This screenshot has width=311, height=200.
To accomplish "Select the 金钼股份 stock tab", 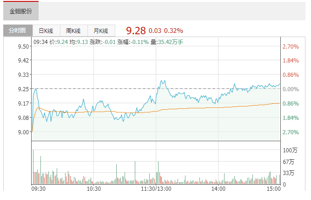I will pyautogui.click(x=21, y=11).
